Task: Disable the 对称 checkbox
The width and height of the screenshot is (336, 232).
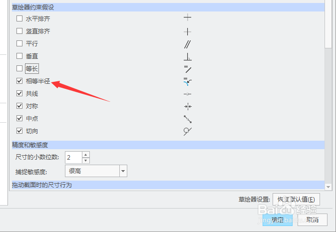Action: point(19,106)
